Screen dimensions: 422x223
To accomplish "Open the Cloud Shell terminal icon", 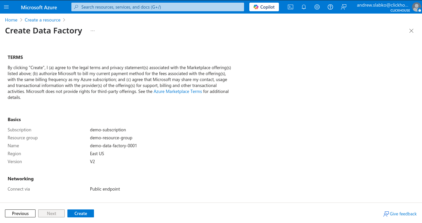I will tap(290, 7).
